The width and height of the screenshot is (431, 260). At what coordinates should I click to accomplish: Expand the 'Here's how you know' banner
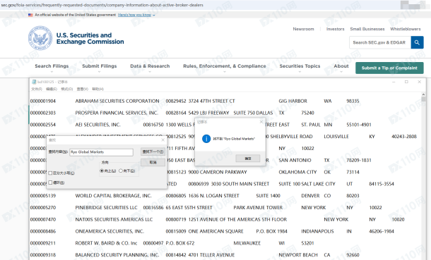point(136,15)
